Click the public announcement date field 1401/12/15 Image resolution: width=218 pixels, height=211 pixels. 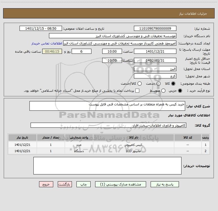(41, 29)
